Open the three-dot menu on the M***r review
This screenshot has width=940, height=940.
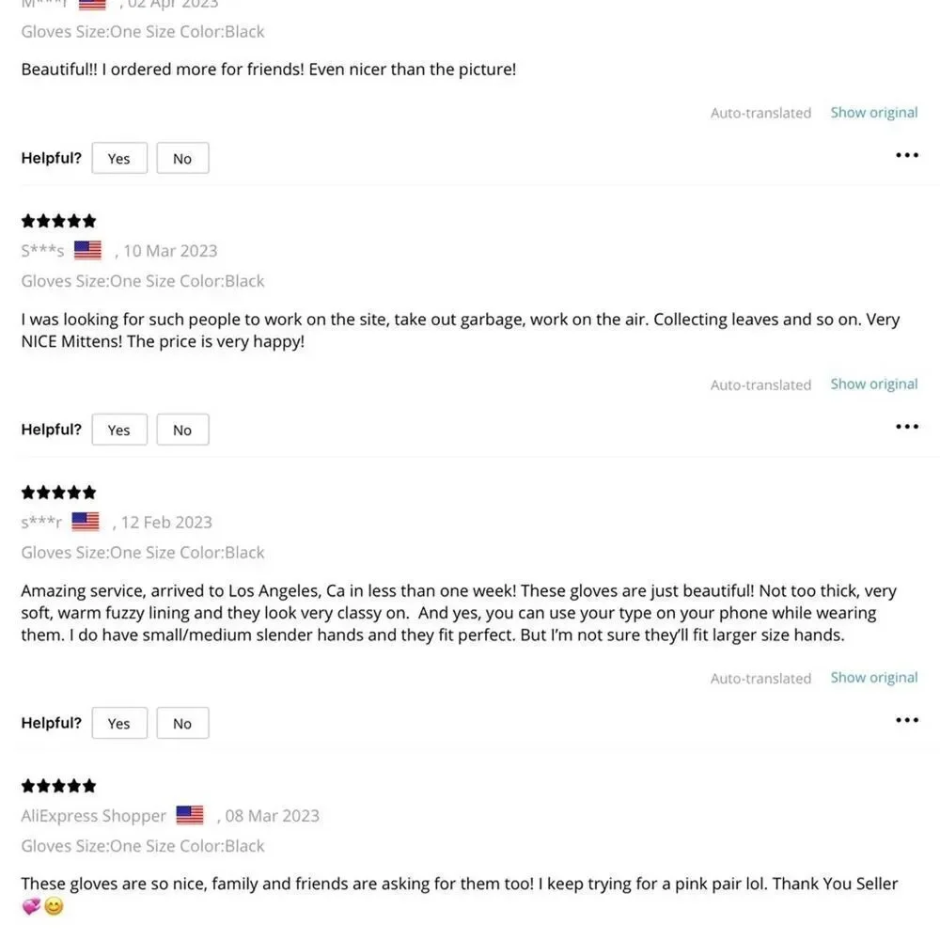(906, 155)
